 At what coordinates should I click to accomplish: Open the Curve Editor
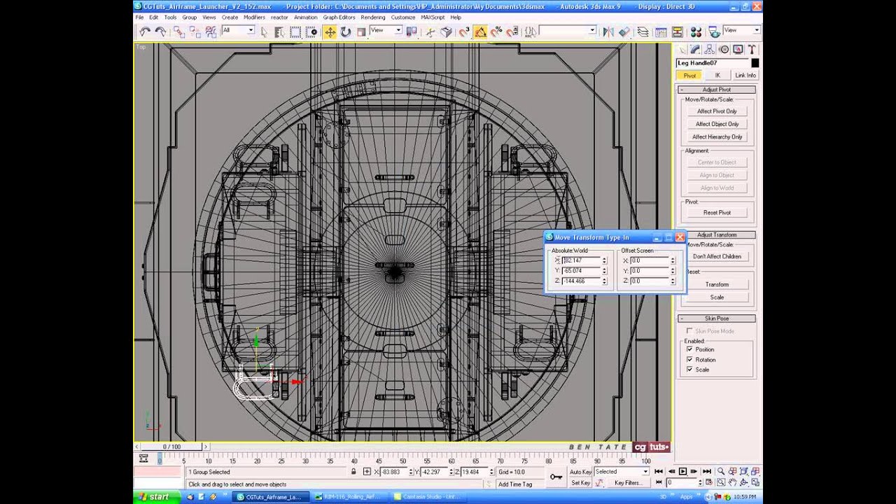coord(661,31)
